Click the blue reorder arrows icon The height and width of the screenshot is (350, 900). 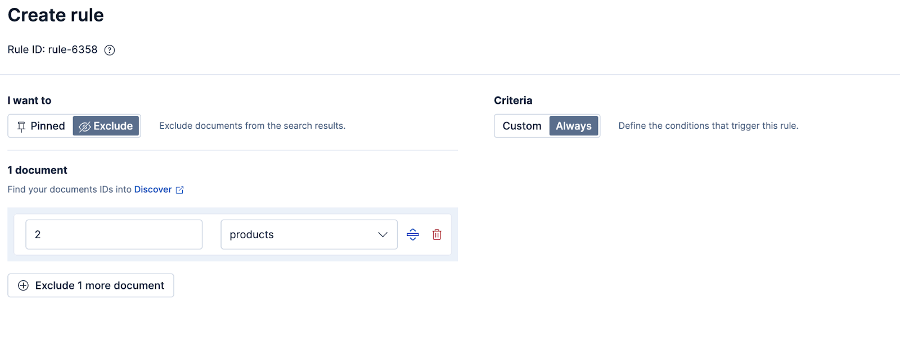coord(413,234)
